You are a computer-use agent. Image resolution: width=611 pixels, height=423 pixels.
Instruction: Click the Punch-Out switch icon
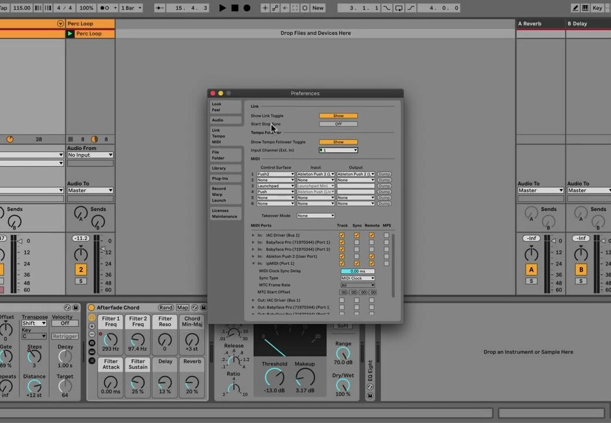411,8
